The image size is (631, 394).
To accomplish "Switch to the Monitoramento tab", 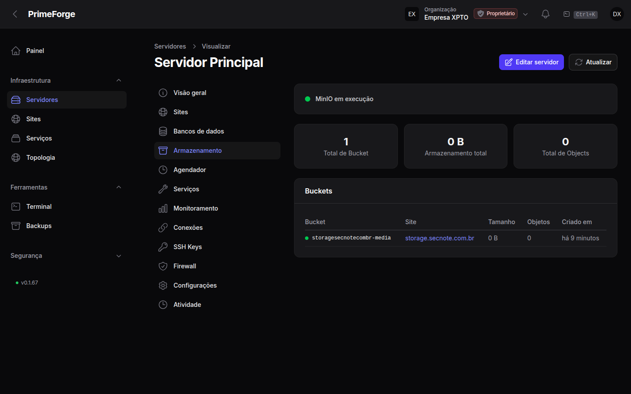I will (x=217, y=208).
